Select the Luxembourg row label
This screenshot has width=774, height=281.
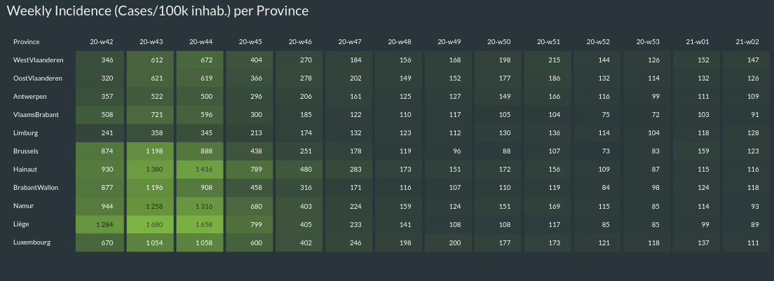tap(32, 242)
